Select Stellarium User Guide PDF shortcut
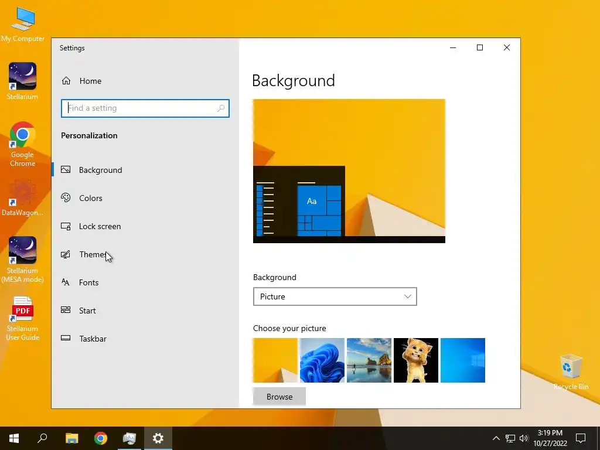Image resolution: width=600 pixels, height=450 pixels. click(22, 318)
